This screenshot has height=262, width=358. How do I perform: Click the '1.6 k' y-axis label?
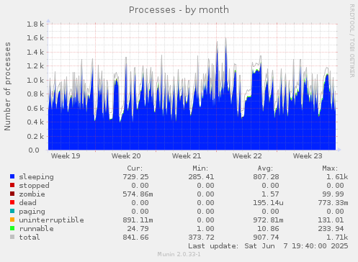point(35,38)
